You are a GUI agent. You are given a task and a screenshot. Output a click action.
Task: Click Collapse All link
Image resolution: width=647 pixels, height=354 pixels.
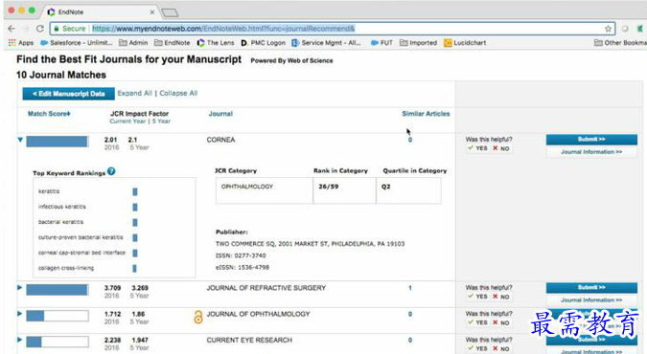178,93
